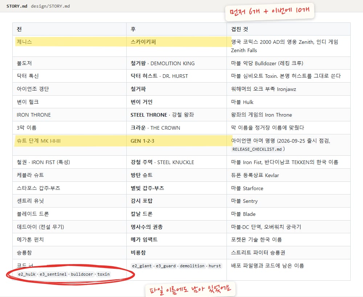Select the 스타포스 갑주·부츠 cell
The width and height of the screenshot is (363, 297).
pyautogui.click(x=69, y=188)
